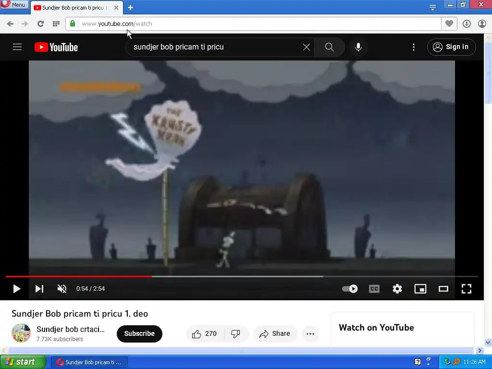Image resolution: width=492 pixels, height=369 pixels.
Task: Dislike the video
Action: pos(235,333)
